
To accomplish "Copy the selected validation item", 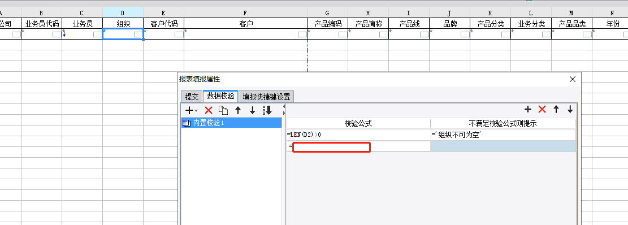I will click(223, 110).
